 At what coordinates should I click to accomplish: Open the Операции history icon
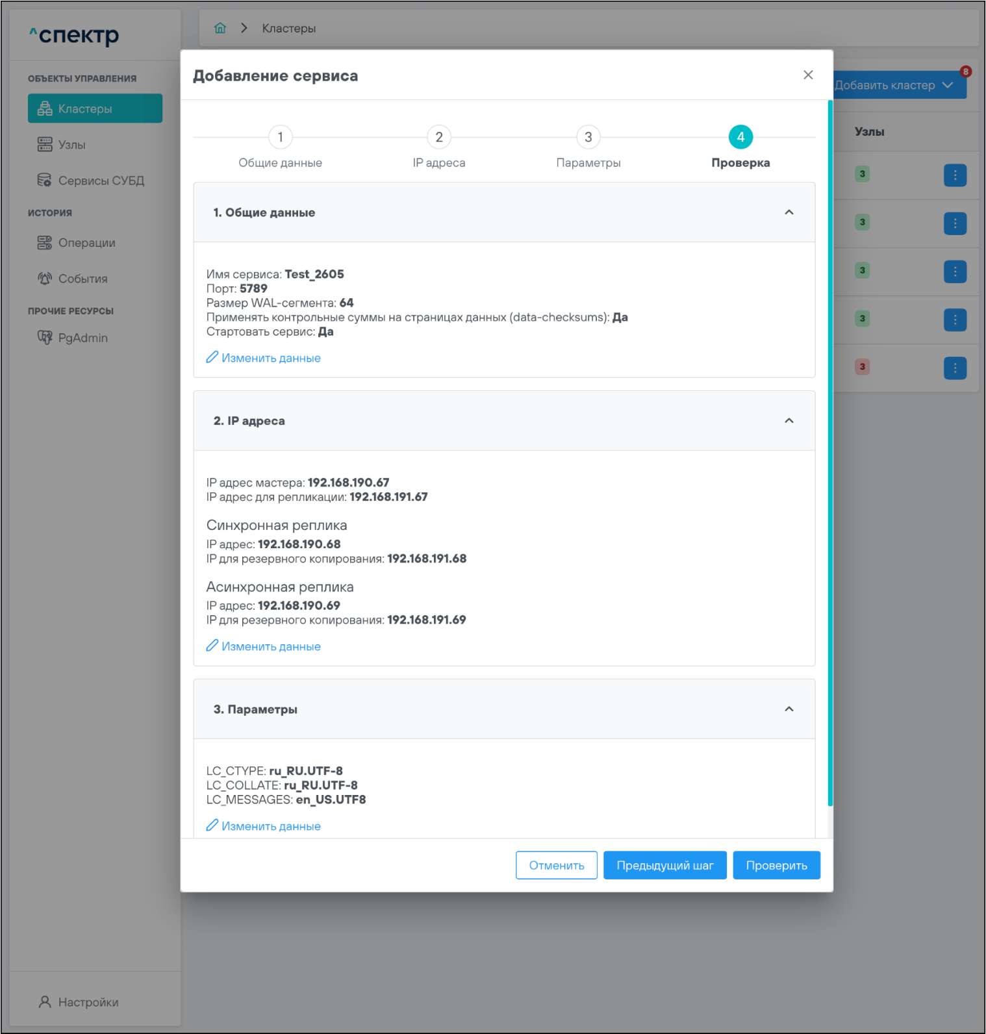[x=45, y=243]
